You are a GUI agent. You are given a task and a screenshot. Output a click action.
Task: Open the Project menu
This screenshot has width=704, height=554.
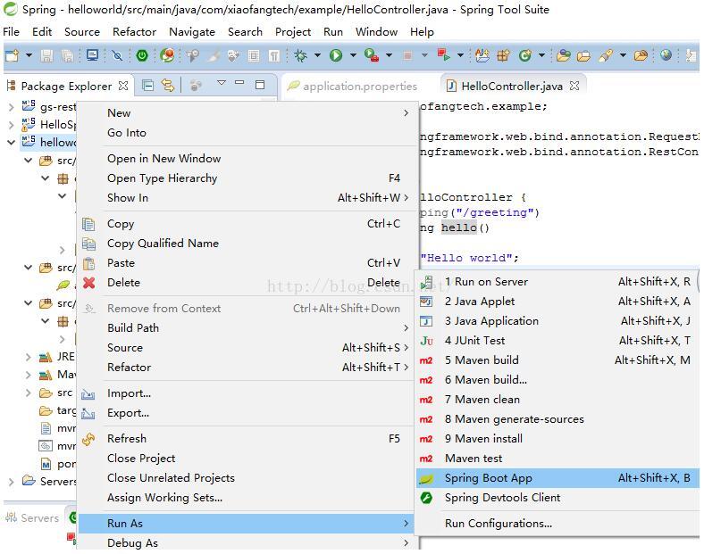pyautogui.click(x=293, y=32)
